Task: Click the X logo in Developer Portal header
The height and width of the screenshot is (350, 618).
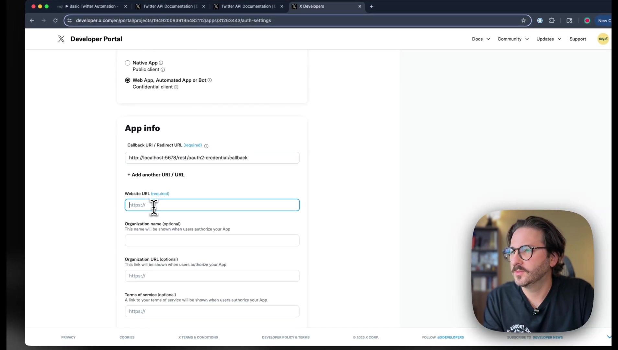Action: pos(61,39)
